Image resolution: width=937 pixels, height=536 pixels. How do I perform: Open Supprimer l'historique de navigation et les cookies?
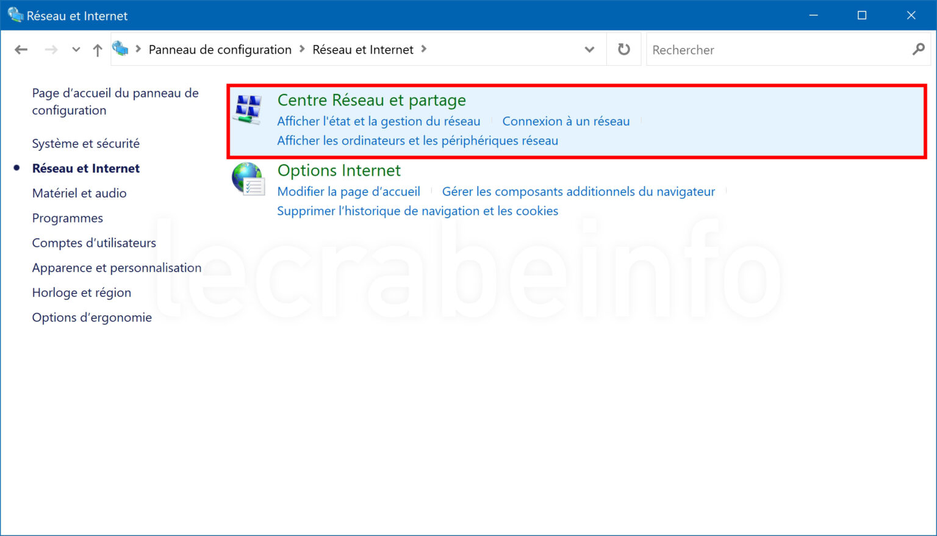417,210
